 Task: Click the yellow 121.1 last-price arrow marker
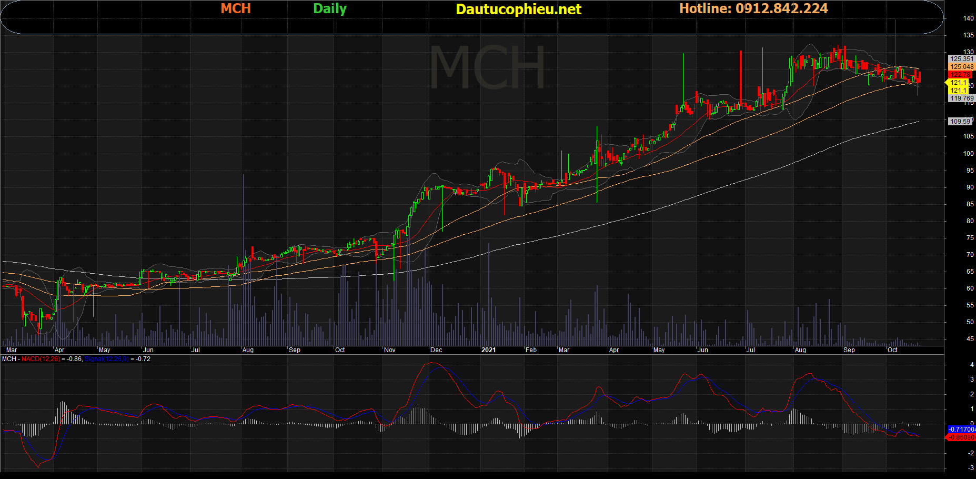(x=958, y=83)
